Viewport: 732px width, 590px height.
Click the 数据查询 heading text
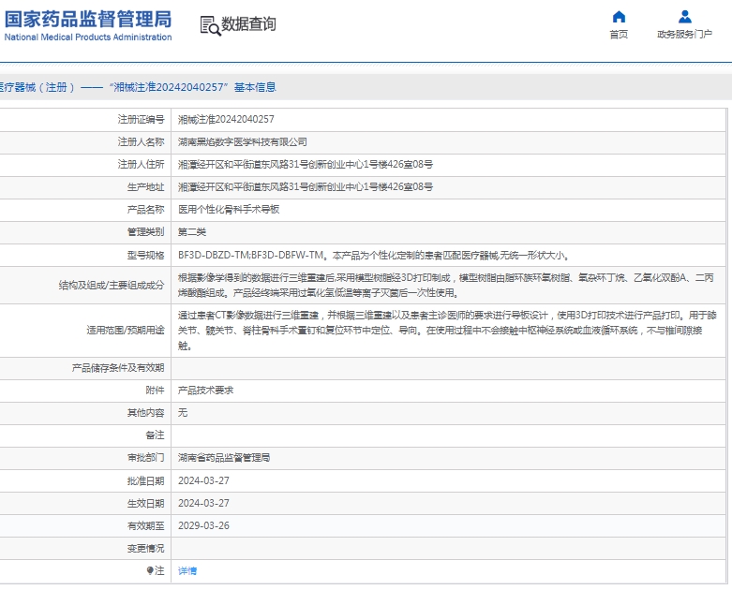(x=248, y=23)
